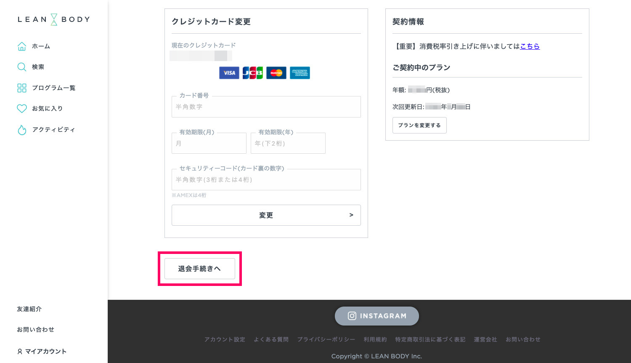Image resolution: width=631 pixels, height=363 pixels.
Task: Click the search magnifier icon
Action: click(x=22, y=67)
